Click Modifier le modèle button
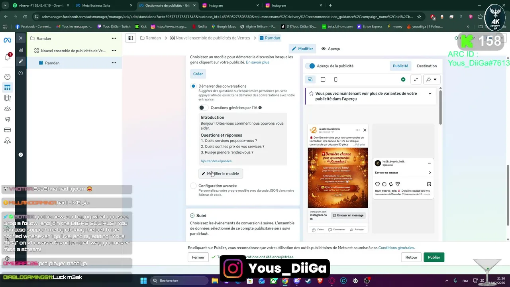The image size is (510, 287). (221, 173)
